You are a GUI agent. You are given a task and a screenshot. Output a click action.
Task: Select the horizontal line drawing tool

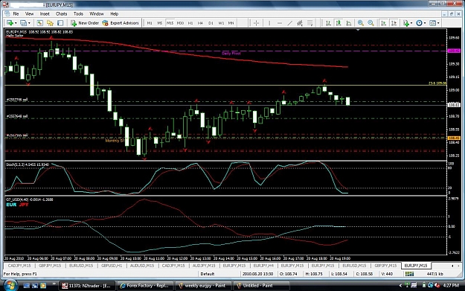[x=279, y=23]
